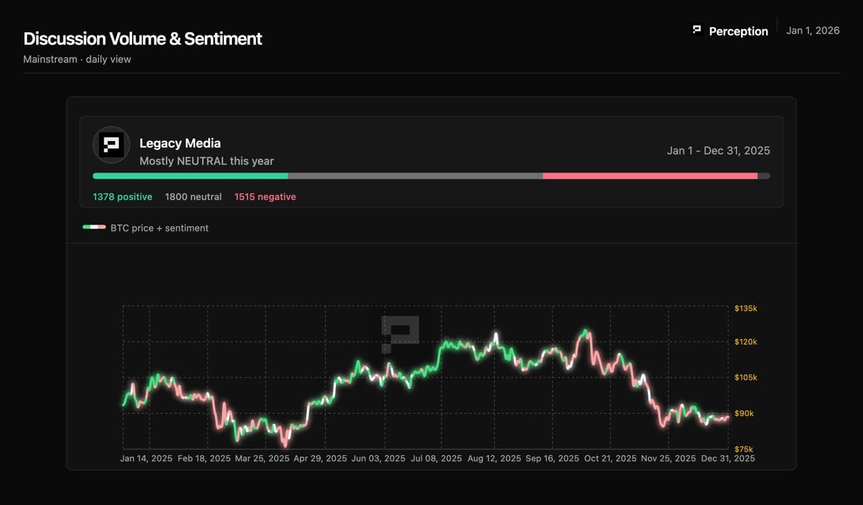Screen dimensions: 863x505
Task: Click the gray neutral sentiment bar segment
Action: click(x=415, y=176)
